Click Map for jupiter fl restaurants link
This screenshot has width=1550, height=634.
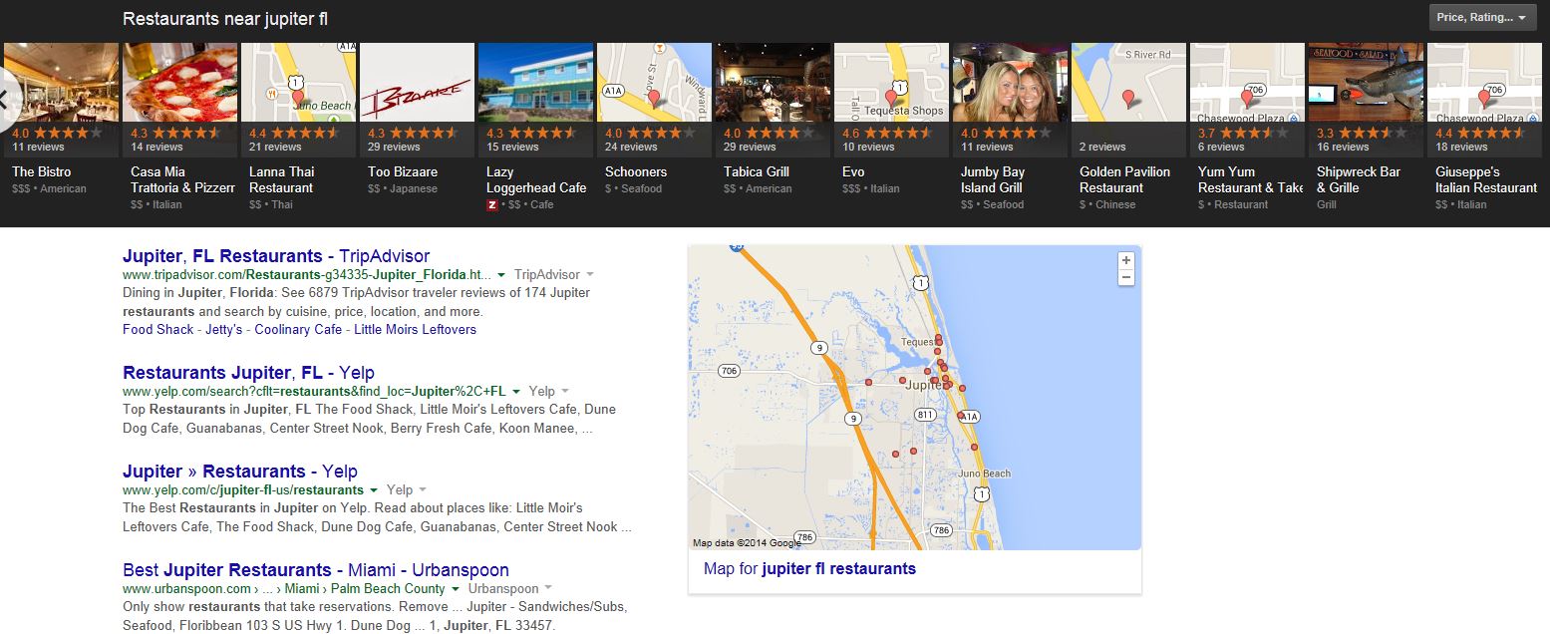[x=809, y=569]
